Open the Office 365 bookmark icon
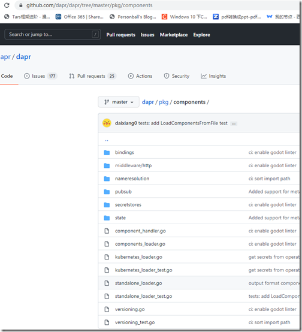Viewport: 302px width, 332px height. point(58,17)
